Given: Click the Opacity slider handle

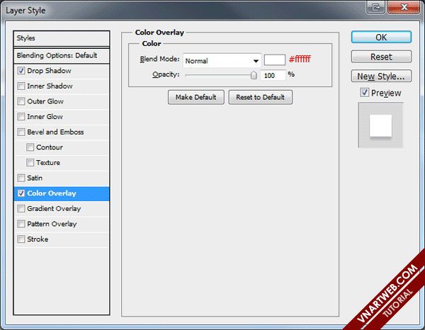Looking at the screenshot, I should click(254, 74).
